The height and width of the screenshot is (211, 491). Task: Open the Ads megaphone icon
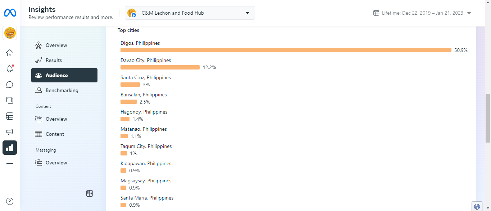point(10,132)
